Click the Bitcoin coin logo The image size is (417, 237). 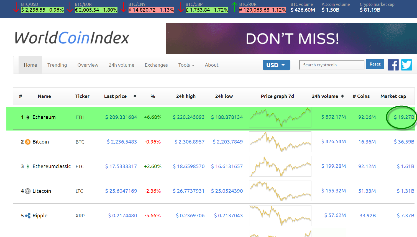click(28, 142)
